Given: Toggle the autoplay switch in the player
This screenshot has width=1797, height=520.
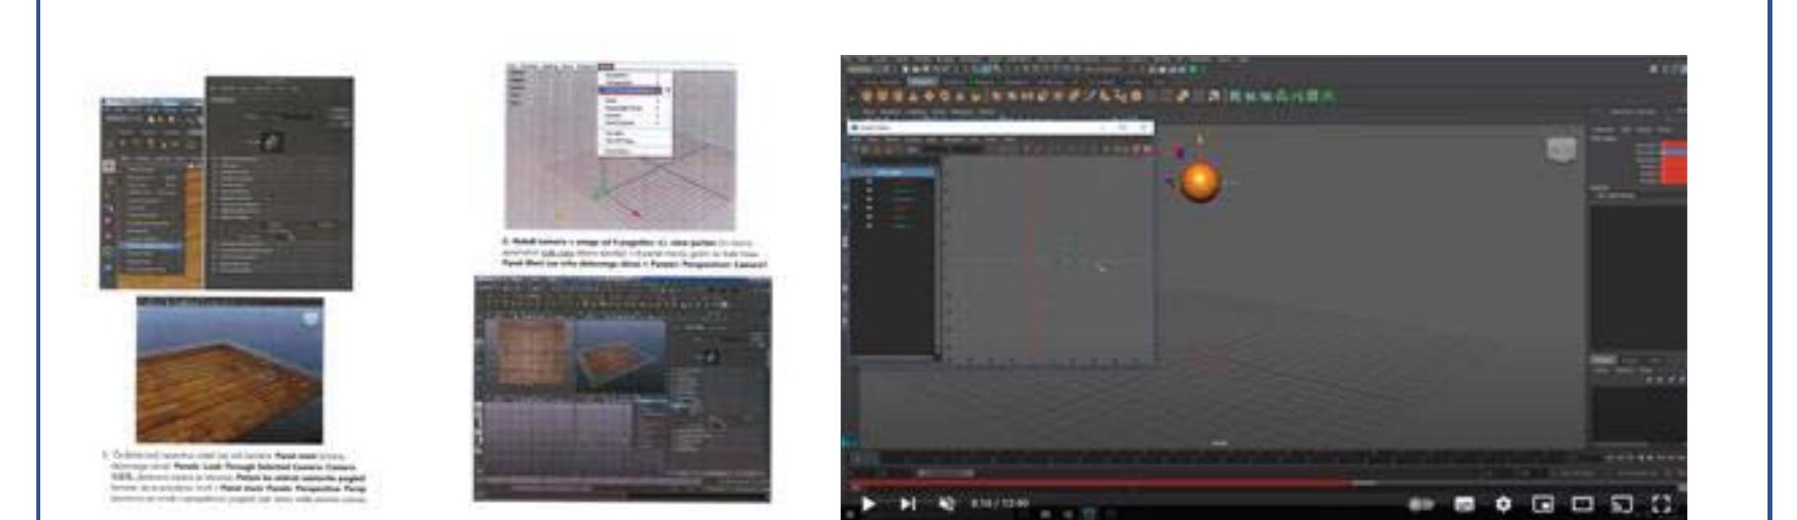Looking at the screenshot, I should click(x=1422, y=503).
